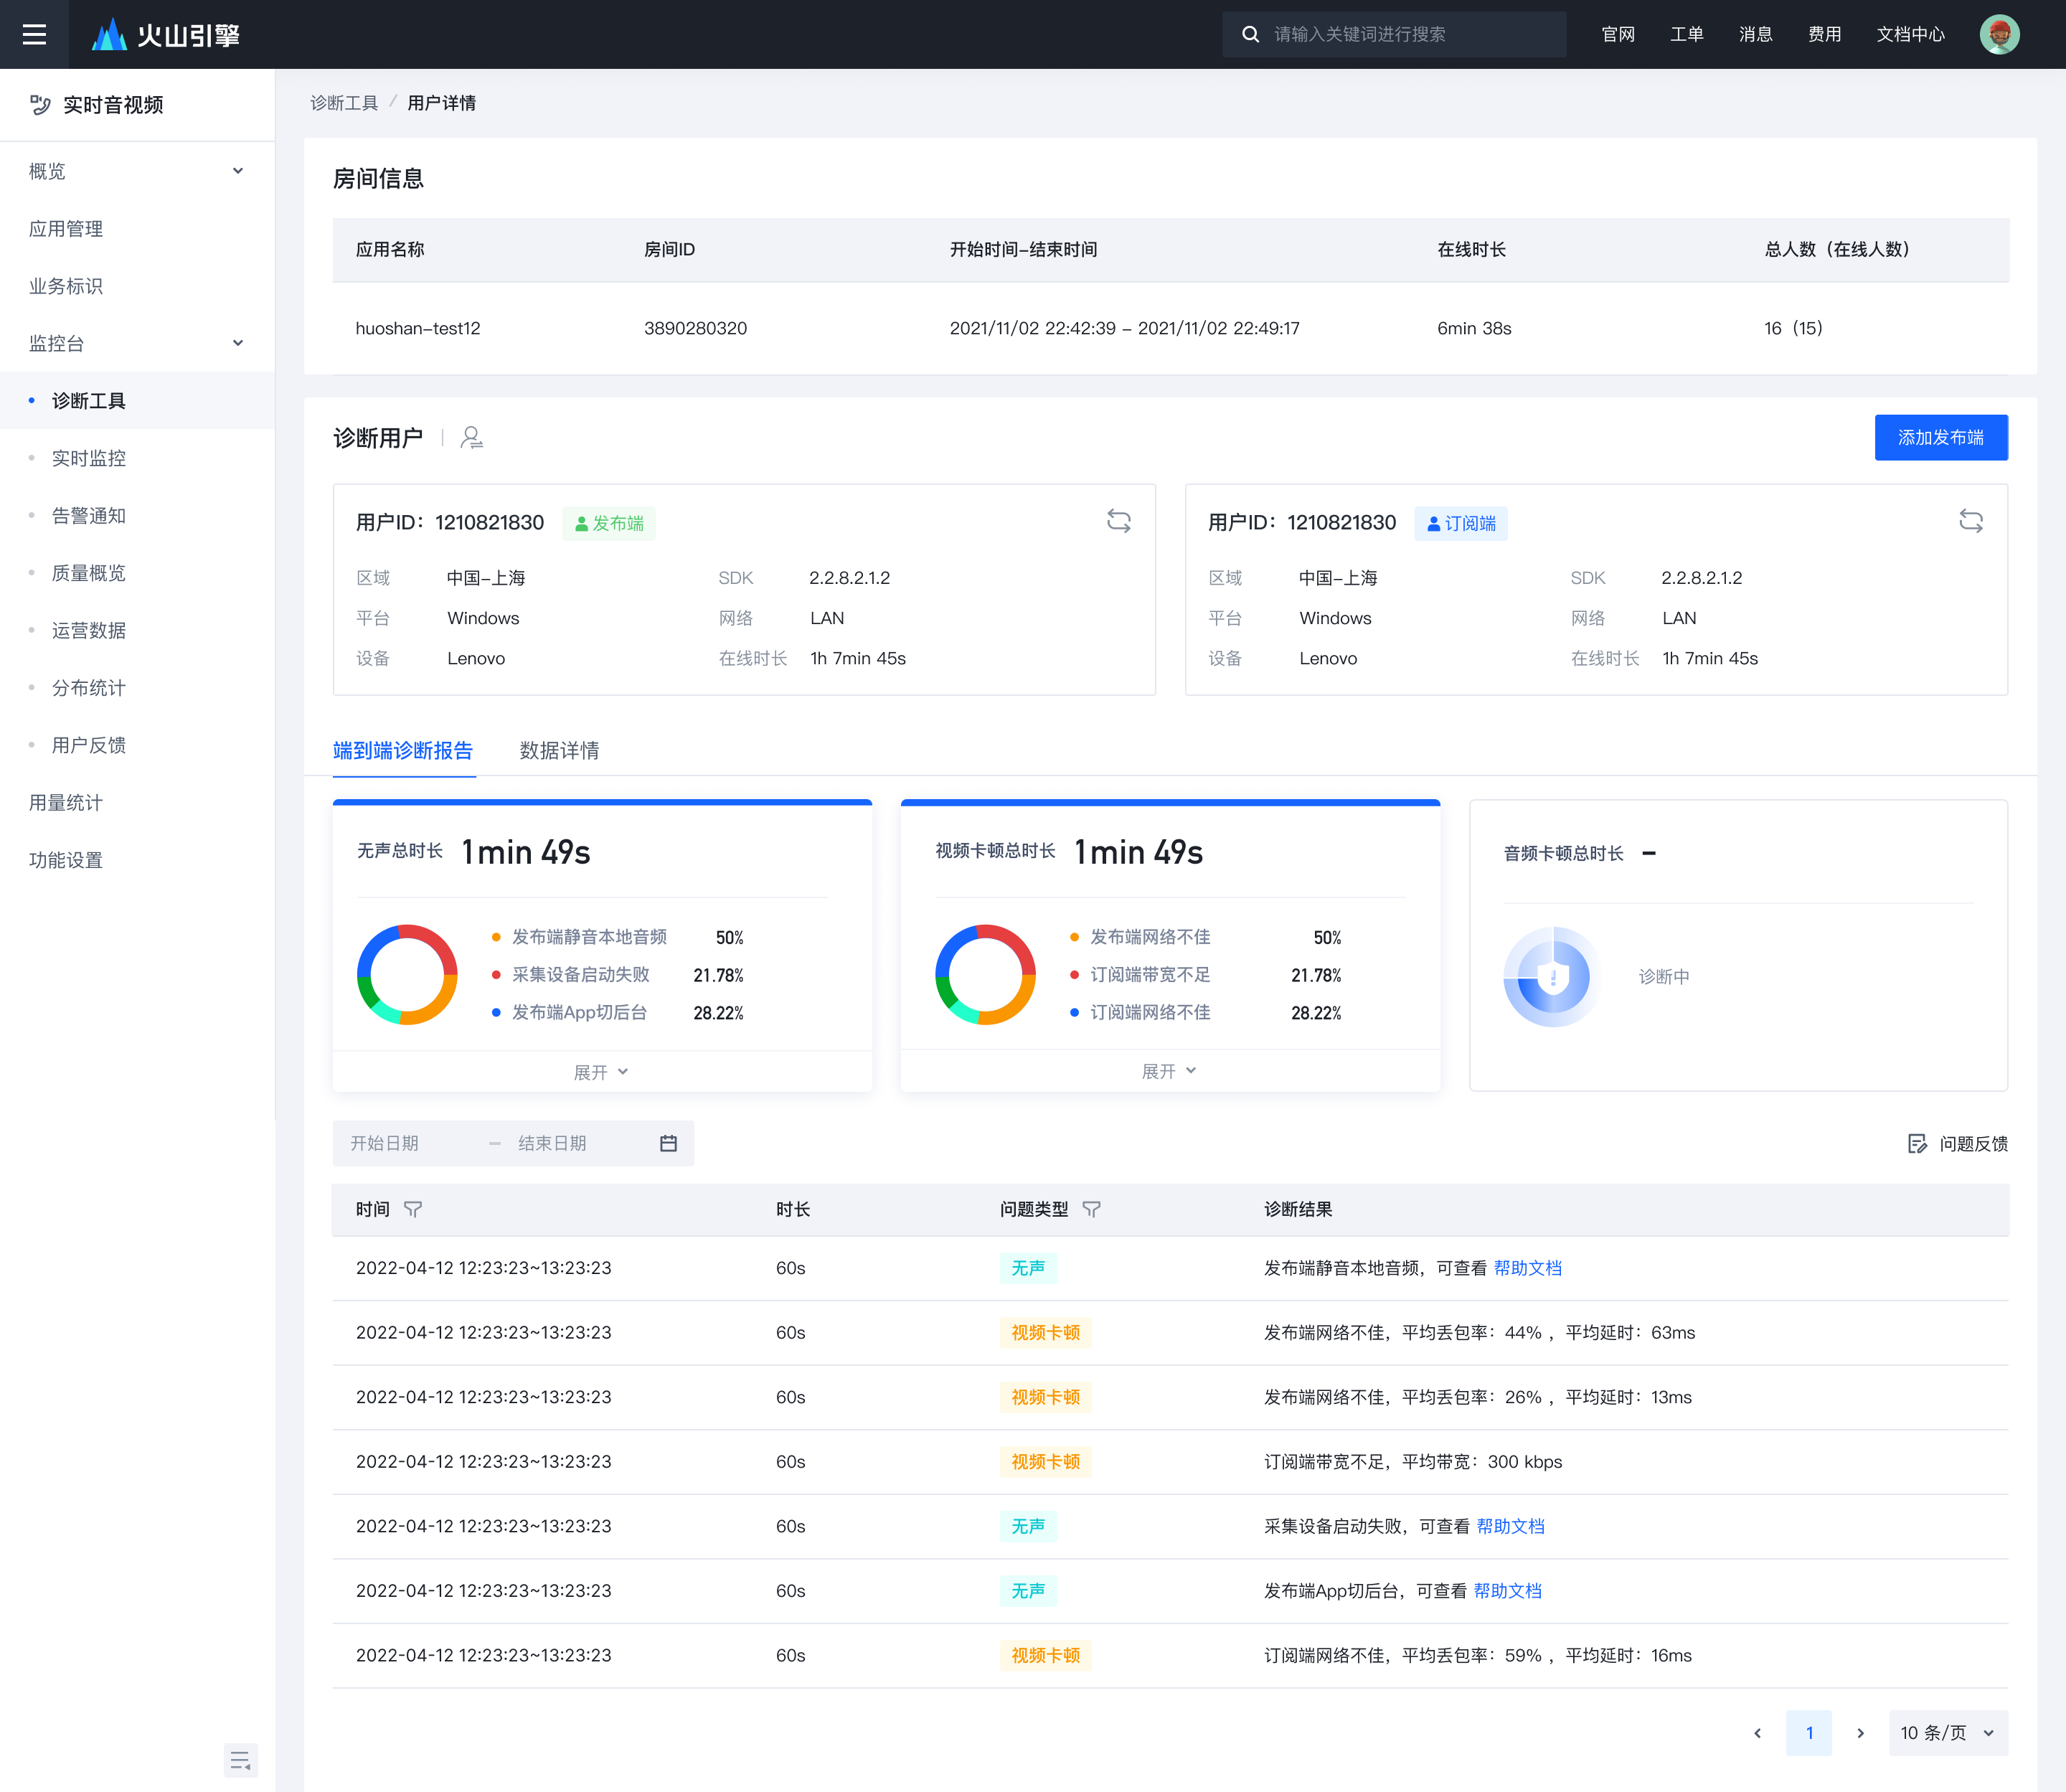
Task: Switch to 数据详情 tab
Action: pos(559,750)
